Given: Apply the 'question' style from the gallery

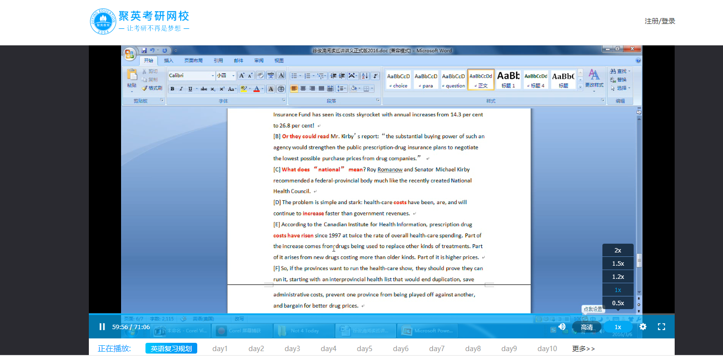Looking at the screenshot, I should click(x=454, y=80).
